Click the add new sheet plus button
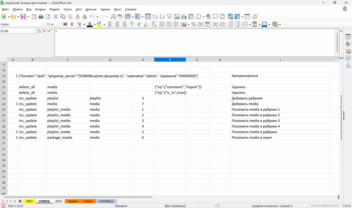The width and height of the screenshot is (352, 208). tap(20, 201)
